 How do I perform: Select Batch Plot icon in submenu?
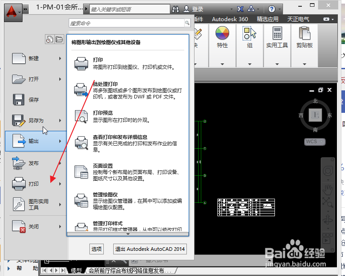pyautogui.click(x=81, y=89)
